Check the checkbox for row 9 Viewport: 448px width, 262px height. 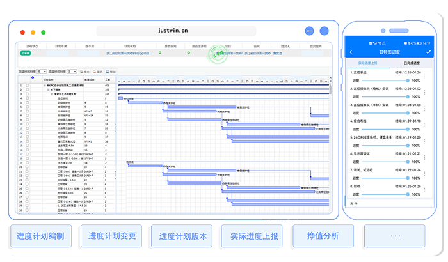pyautogui.click(x=27, y=119)
